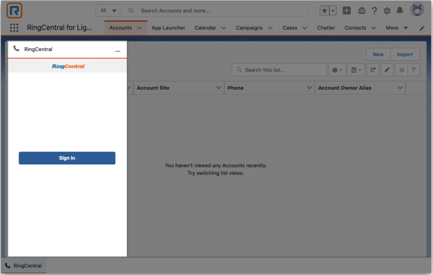Show the charts panel icon
The width and height of the screenshot is (433, 275).
[x=401, y=70]
